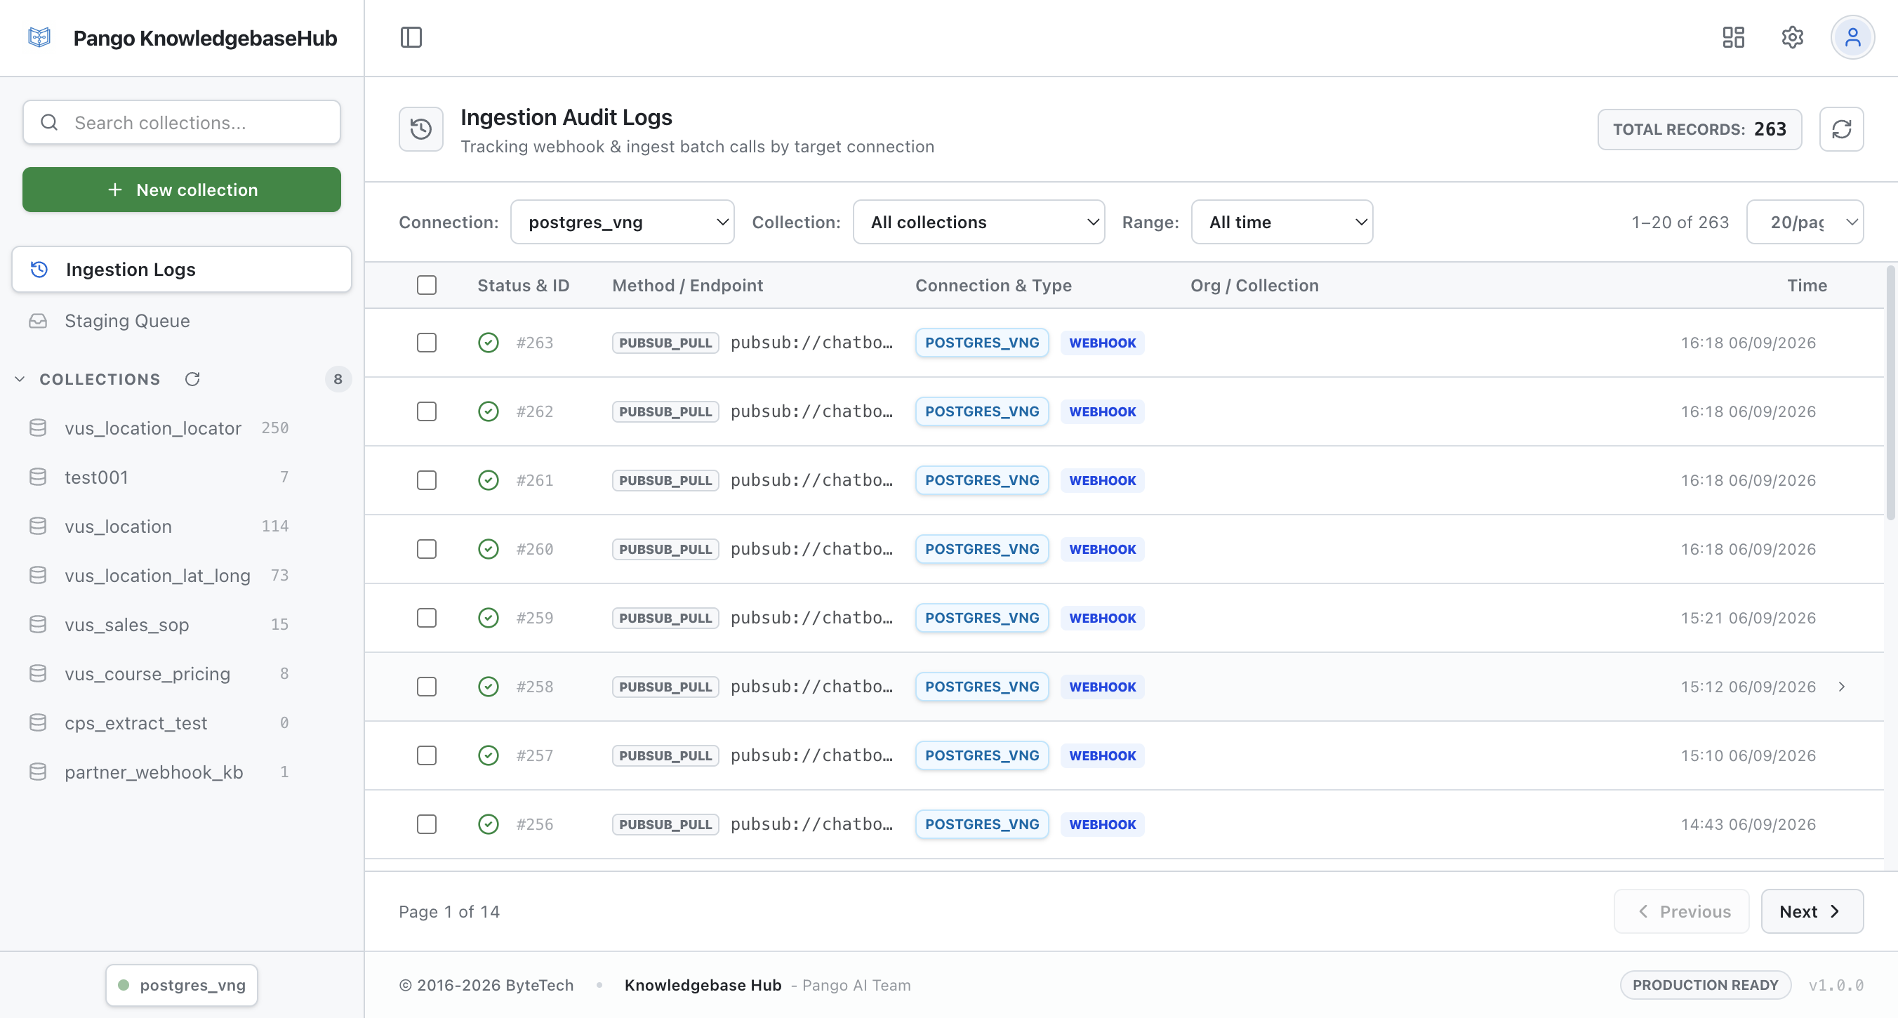Click the database icon for vus_location_locator
Screen dimensions: 1898x1018
coord(38,428)
